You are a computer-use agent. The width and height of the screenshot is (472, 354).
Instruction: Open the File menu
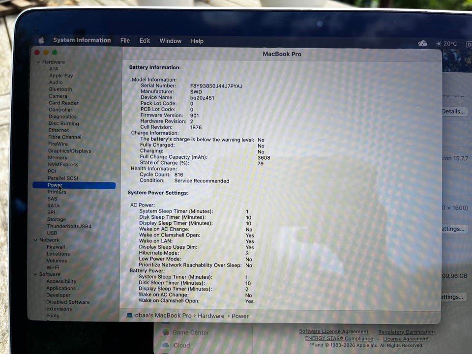point(125,41)
